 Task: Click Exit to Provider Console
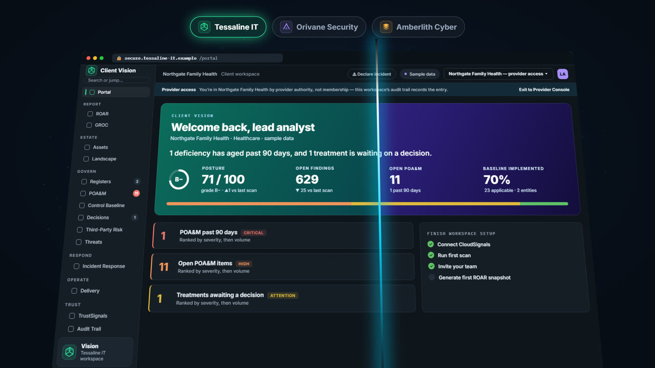(544, 90)
